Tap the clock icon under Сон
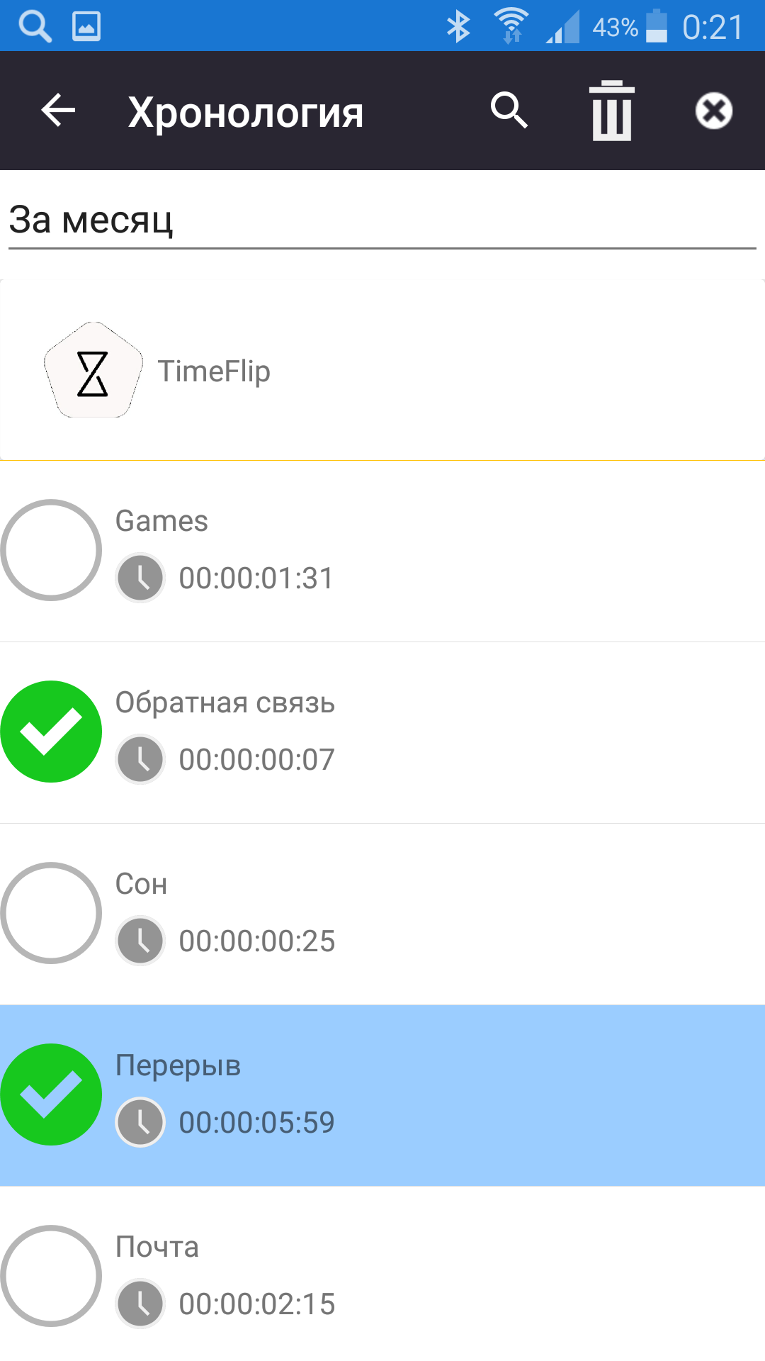The image size is (765, 1361). coord(140,941)
